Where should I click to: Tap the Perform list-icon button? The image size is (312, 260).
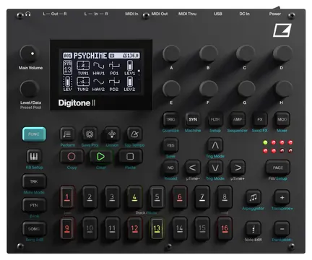(x=67, y=134)
